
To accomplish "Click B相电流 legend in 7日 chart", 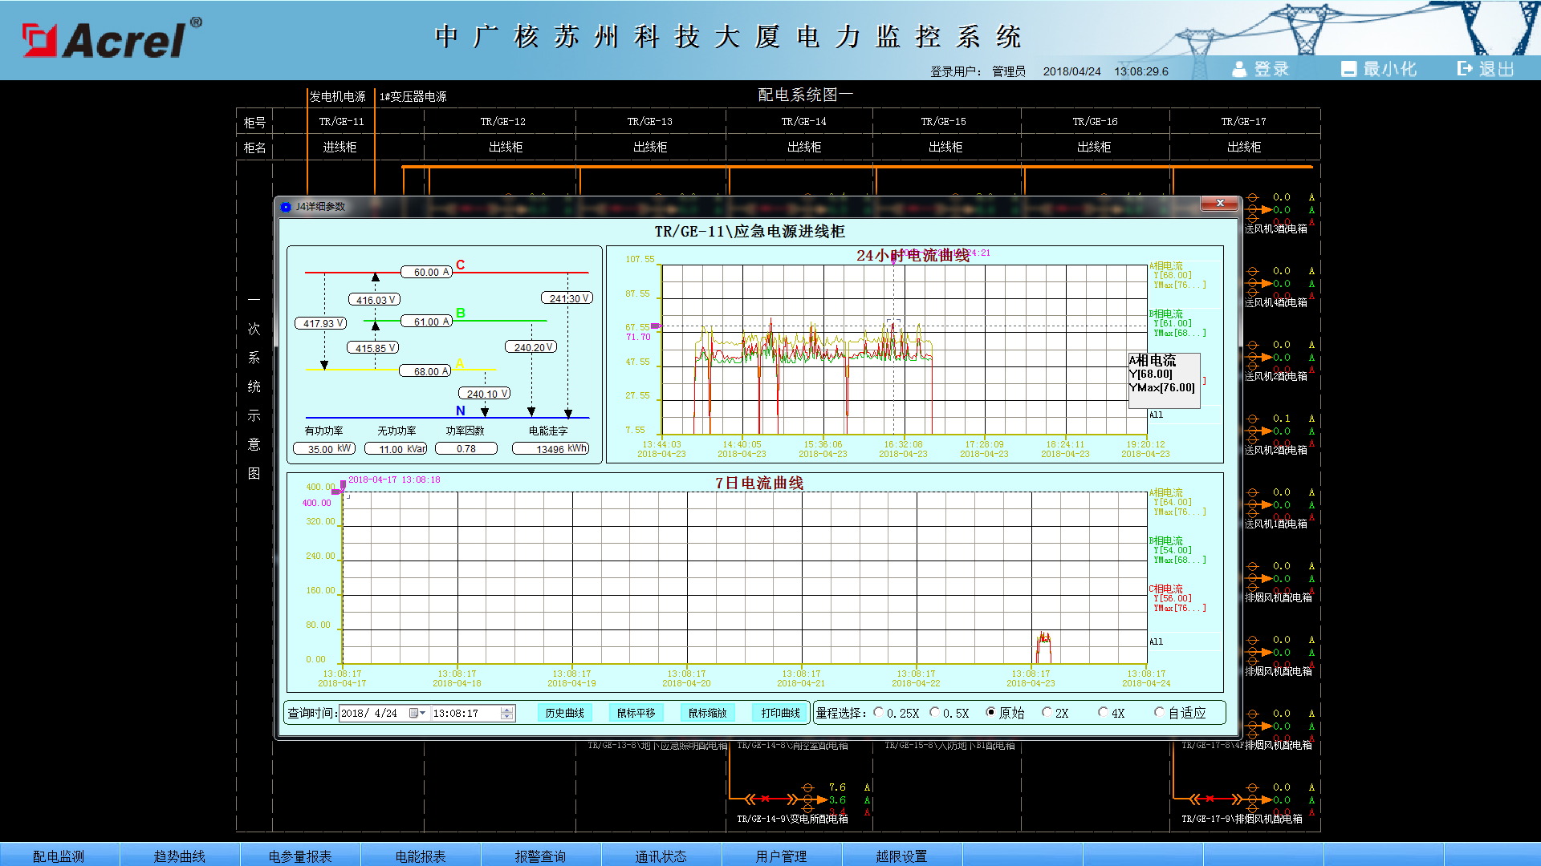I will coord(1177,550).
